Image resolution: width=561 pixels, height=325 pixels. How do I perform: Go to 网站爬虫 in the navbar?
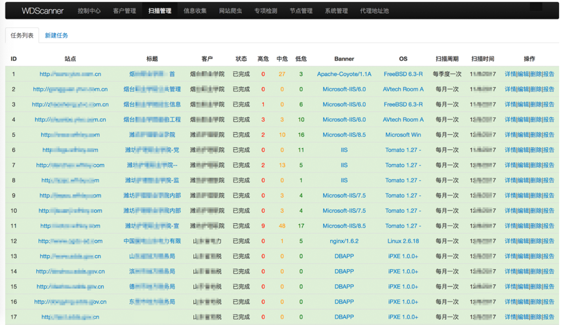click(x=230, y=11)
